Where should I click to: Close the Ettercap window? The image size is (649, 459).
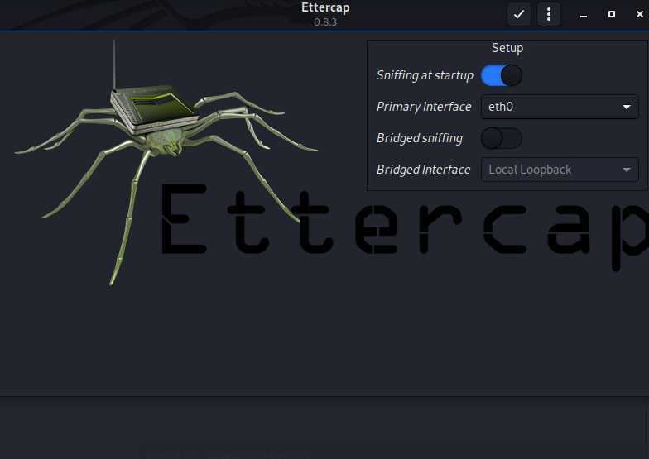639,15
